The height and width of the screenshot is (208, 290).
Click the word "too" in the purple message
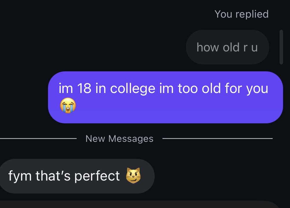tap(188, 88)
